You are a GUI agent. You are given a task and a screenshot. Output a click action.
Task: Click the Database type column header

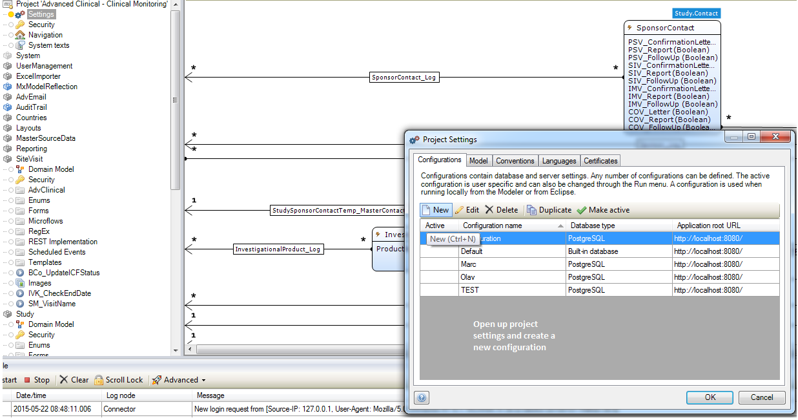pyautogui.click(x=619, y=226)
